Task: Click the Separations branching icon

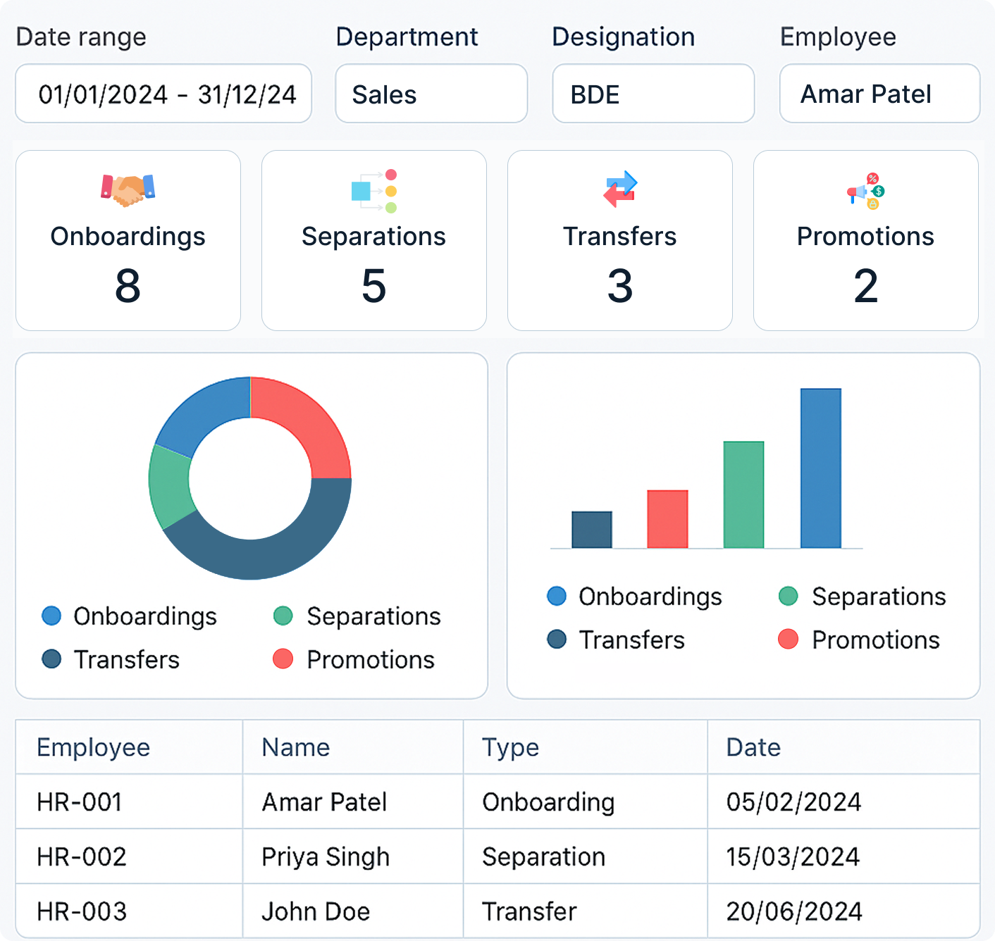Action: pos(374,190)
